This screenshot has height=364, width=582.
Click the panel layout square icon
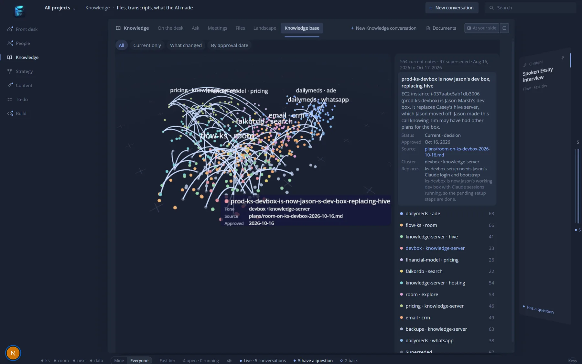[504, 28]
